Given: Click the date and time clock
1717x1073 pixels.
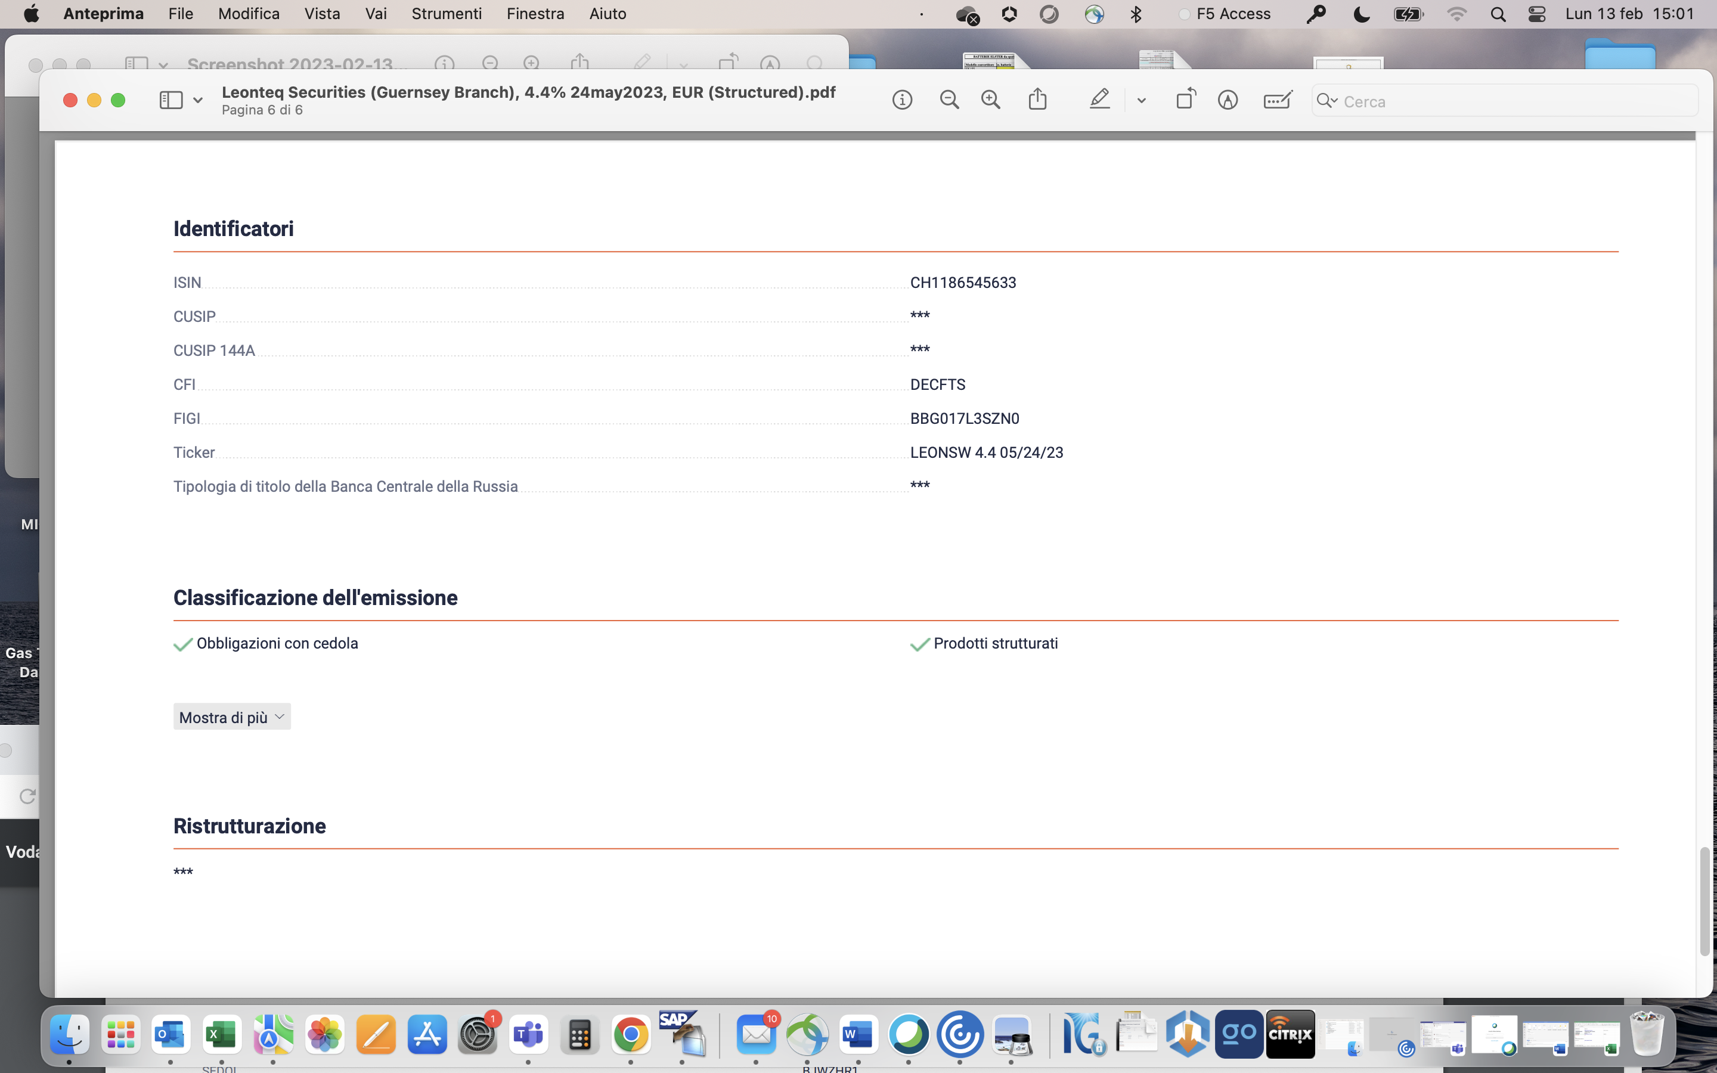Looking at the screenshot, I should point(1630,14).
